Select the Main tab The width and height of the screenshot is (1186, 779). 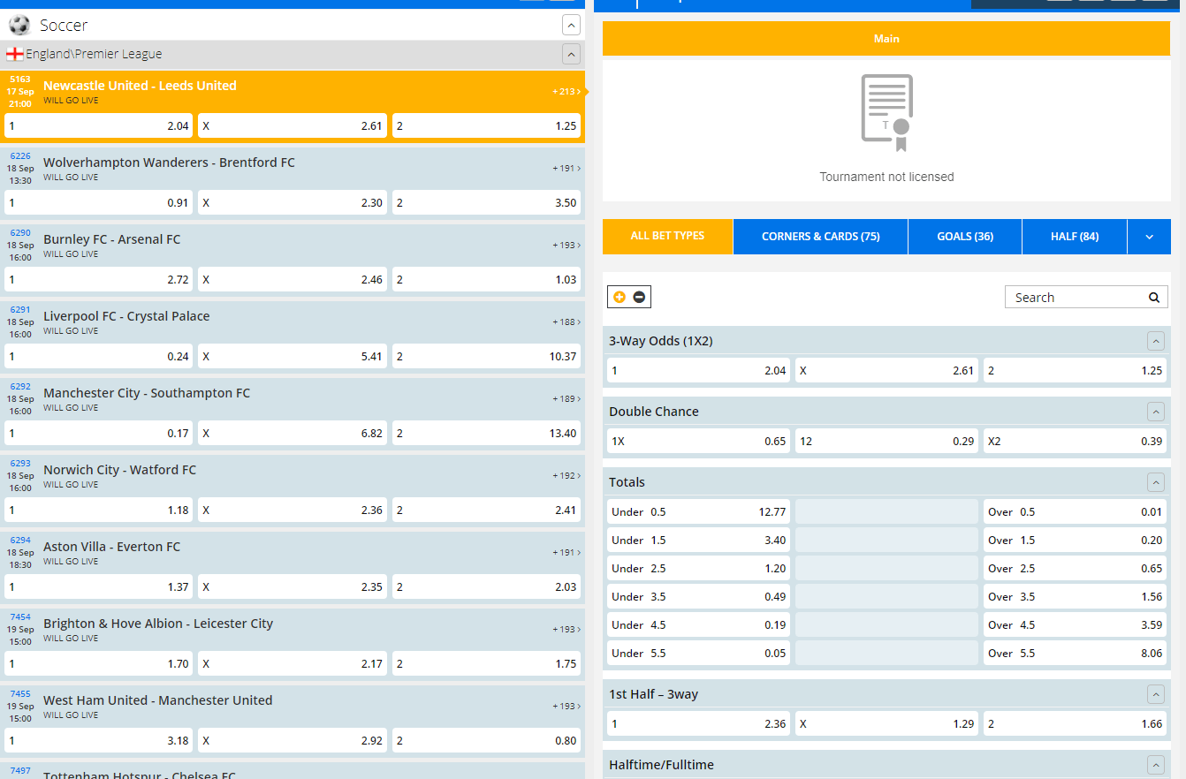coord(886,39)
